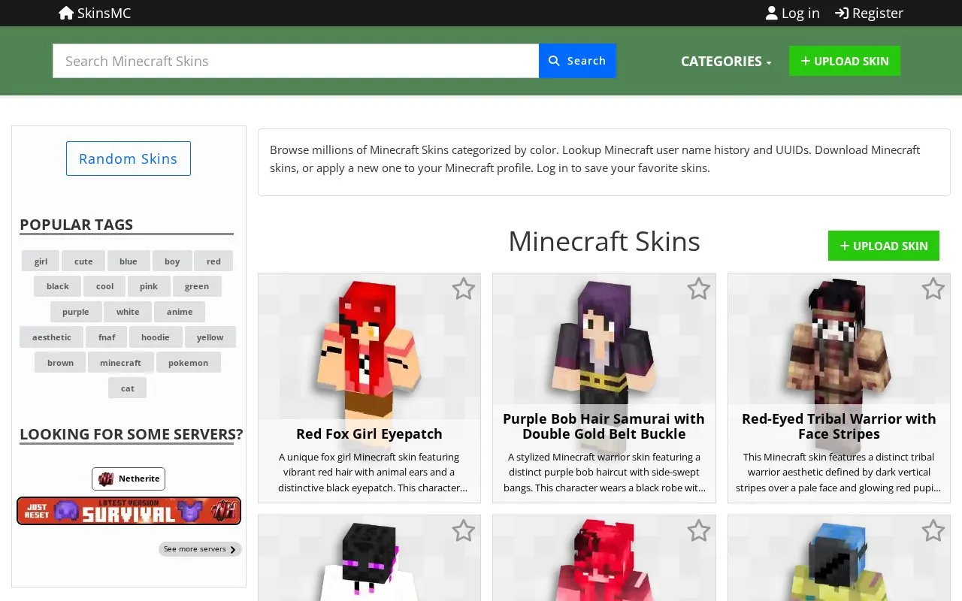Image resolution: width=962 pixels, height=601 pixels.
Task: Click See more servers
Action: click(x=200, y=549)
